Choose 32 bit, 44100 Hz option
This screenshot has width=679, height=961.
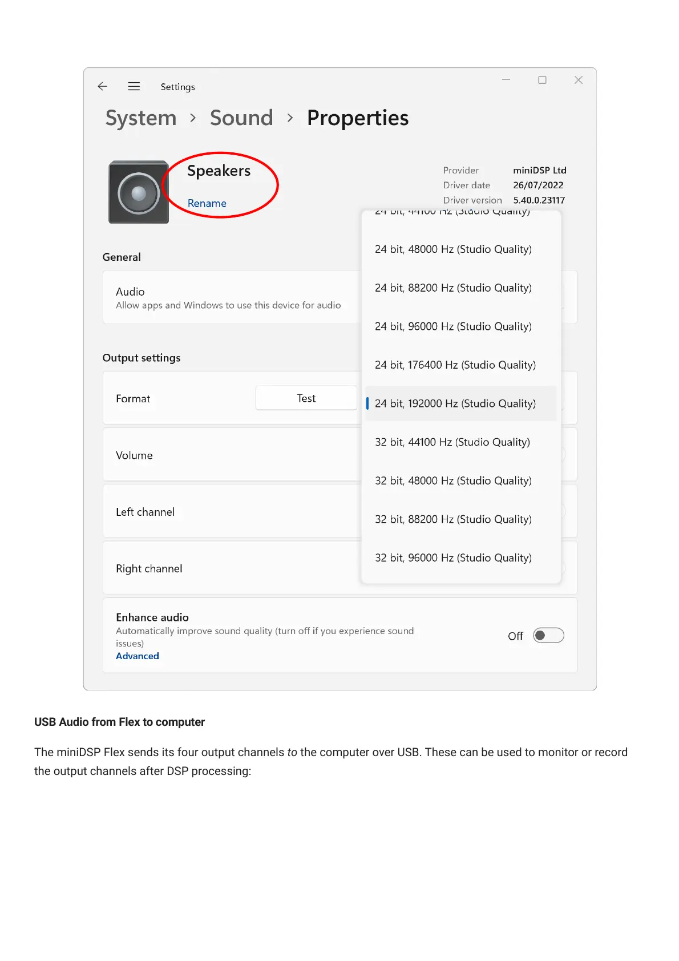(452, 442)
